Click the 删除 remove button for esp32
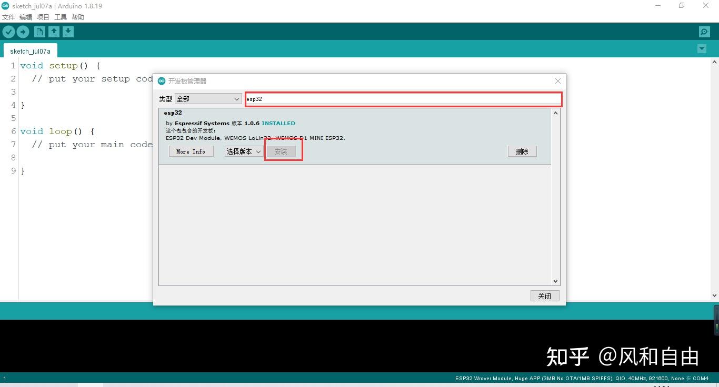The image size is (719, 387). coord(522,151)
